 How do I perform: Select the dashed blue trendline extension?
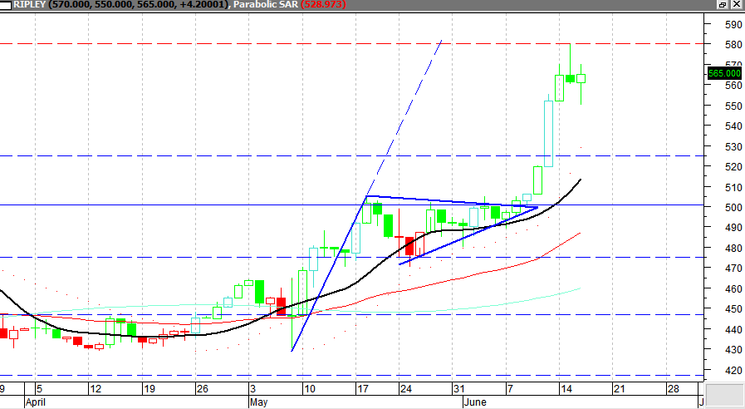click(x=404, y=119)
